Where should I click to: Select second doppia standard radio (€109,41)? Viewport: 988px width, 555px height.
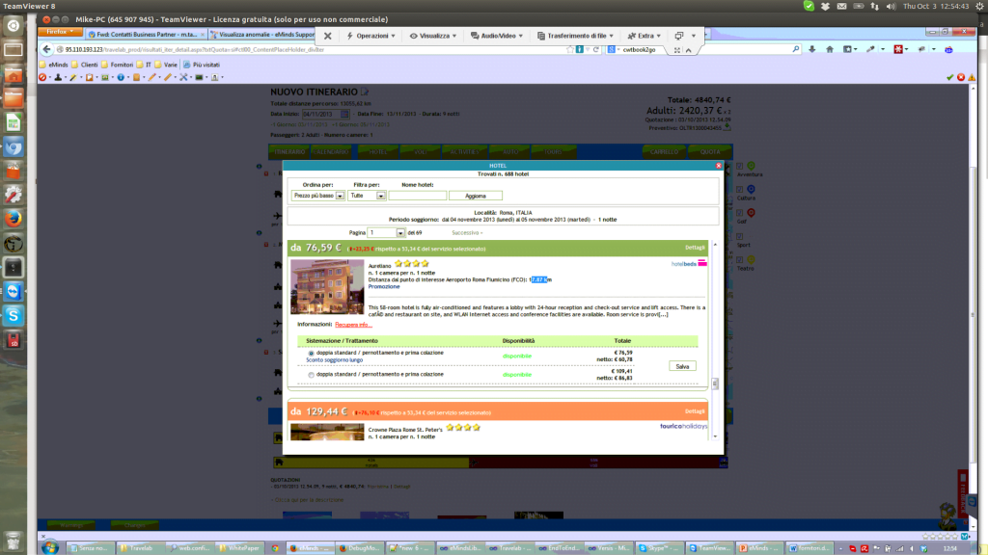pyautogui.click(x=312, y=375)
